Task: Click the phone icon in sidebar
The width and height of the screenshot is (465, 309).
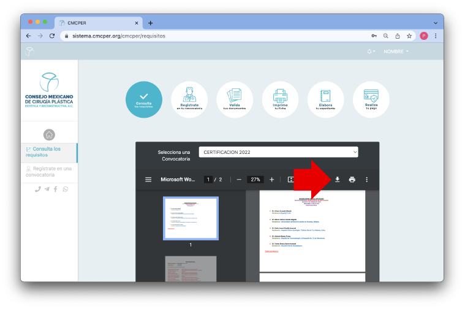Action: coord(37,189)
